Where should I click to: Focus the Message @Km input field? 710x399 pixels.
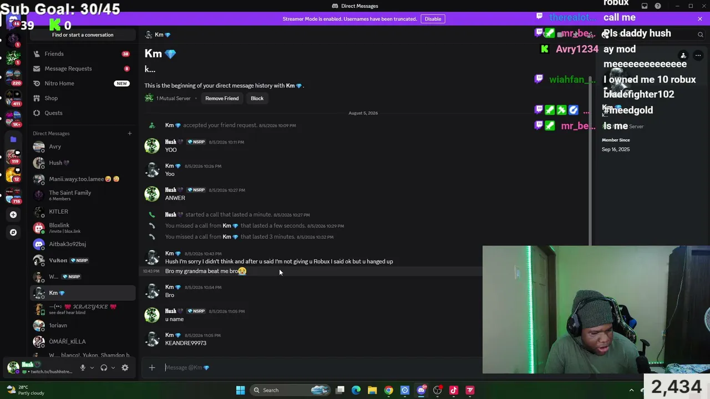[322, 367]
